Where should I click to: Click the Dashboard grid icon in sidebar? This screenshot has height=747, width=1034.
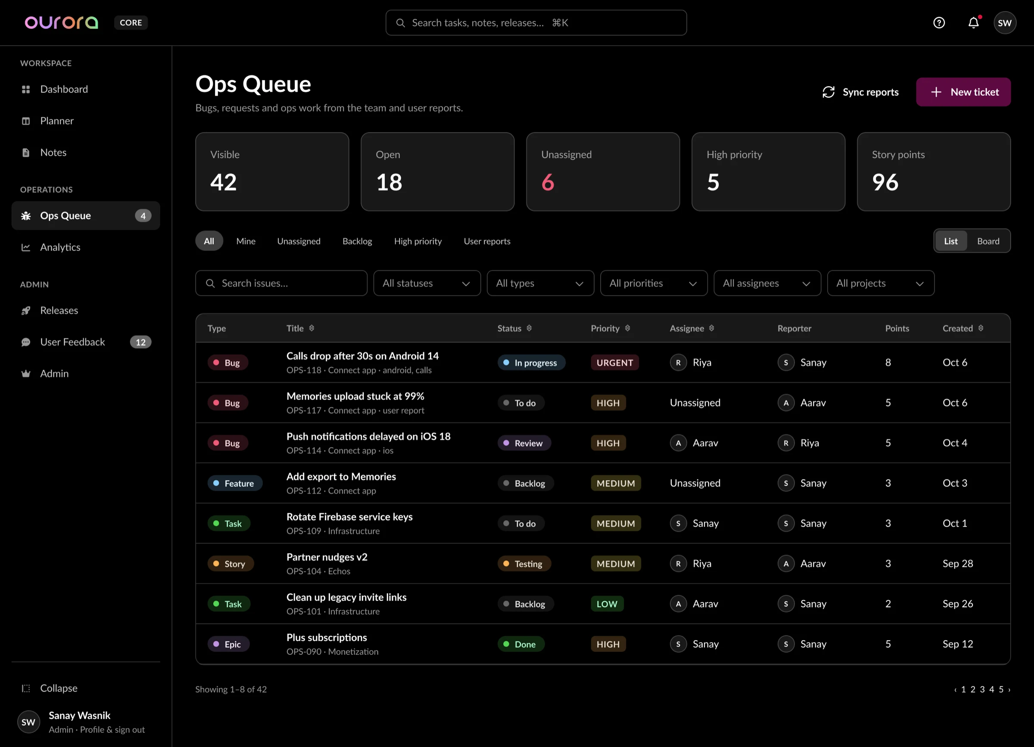coord(26,89)
